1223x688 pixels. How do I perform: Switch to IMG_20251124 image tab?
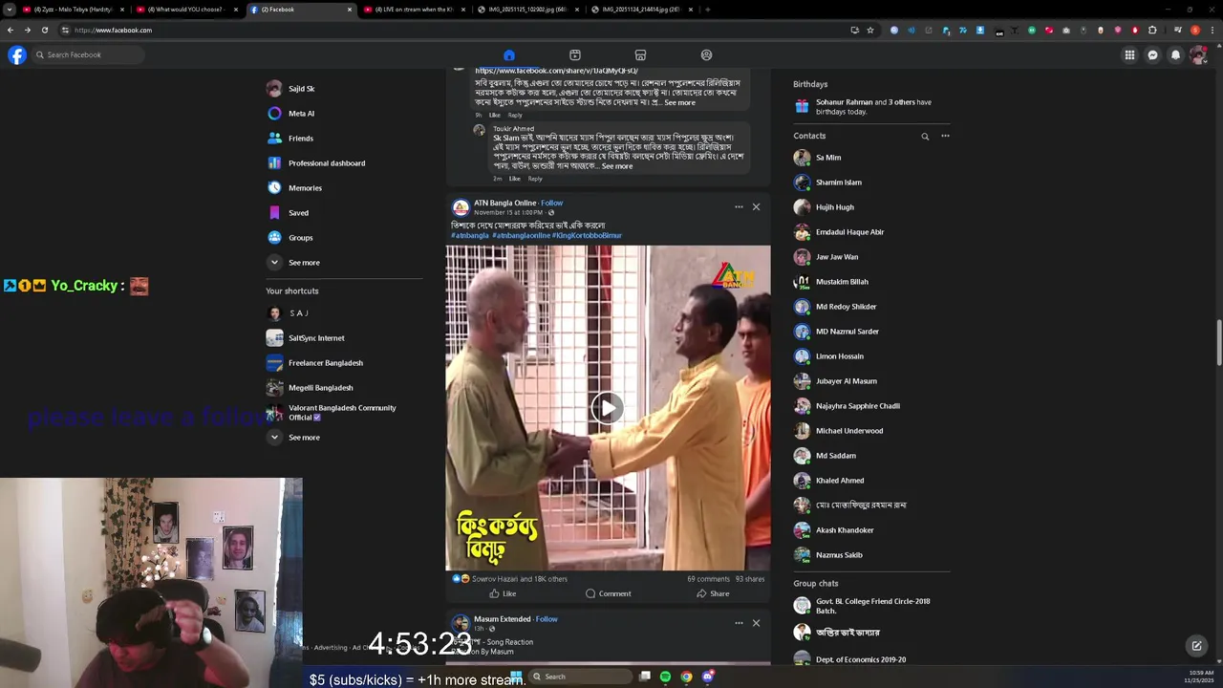[641, 10]
